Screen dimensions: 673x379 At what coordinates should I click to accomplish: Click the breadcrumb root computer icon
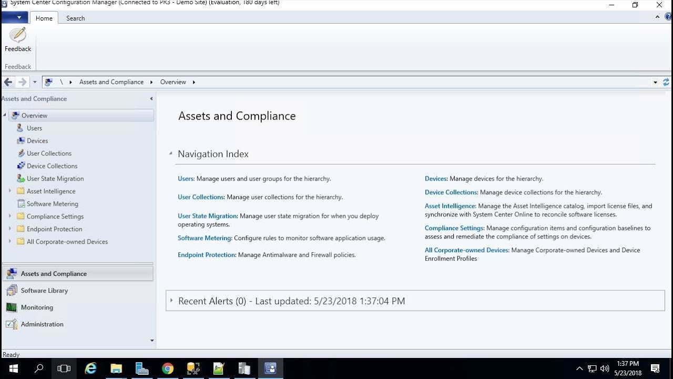[x=49, y=82]
